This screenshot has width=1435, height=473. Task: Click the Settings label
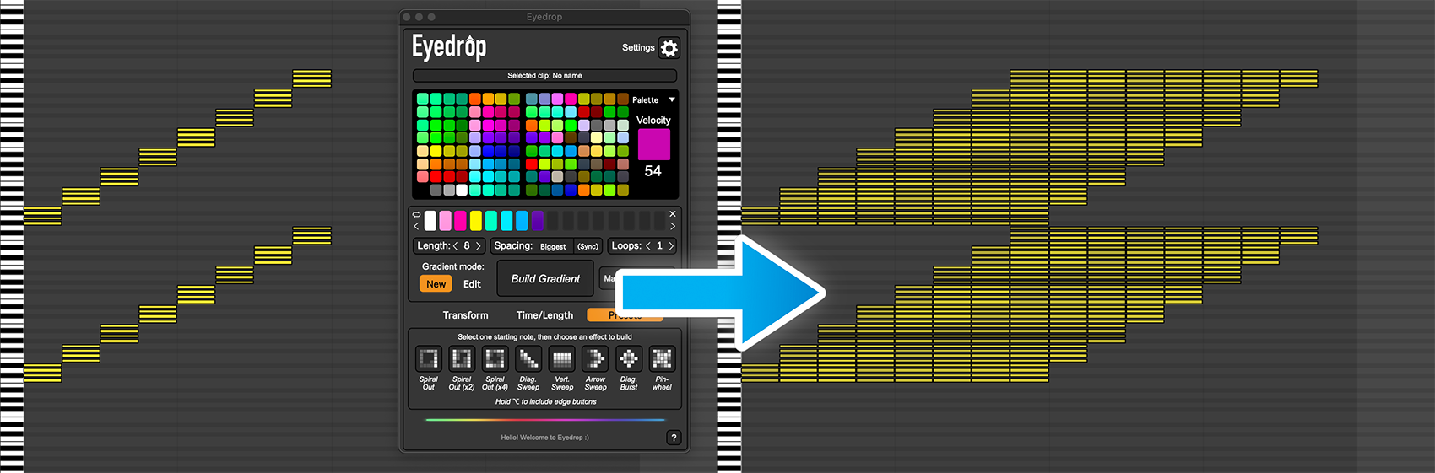pyautogui.click(x=638, y=48)
